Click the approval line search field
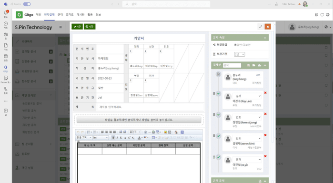This screenshot has width=333, height=183. 232,65
